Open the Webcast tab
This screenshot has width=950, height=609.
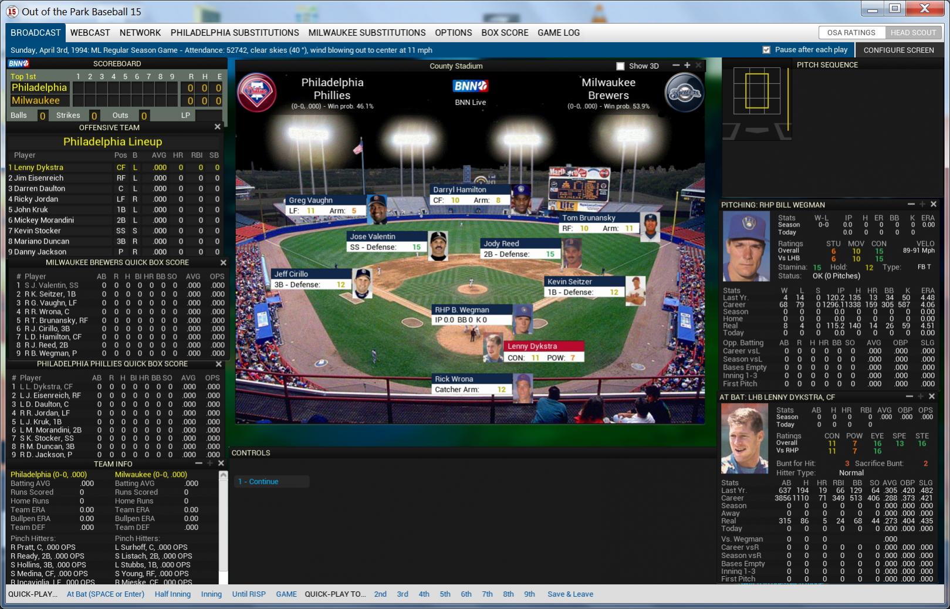tap(90, 33)
